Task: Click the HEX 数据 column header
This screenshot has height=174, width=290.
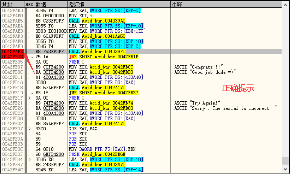Action: [46, 5]
